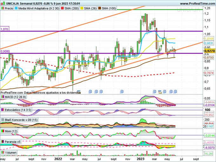This screenshot has width=216, height=162.
Task: Click Paranoia value tag -8,5070
Action: click(x=209, y=148)
